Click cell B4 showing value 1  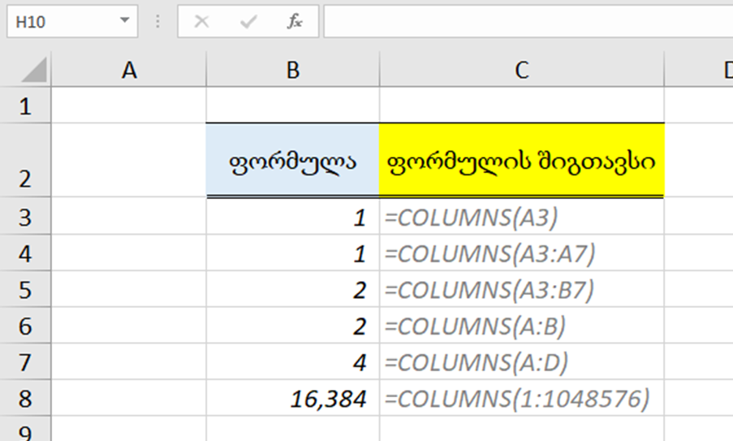point(293,253)
